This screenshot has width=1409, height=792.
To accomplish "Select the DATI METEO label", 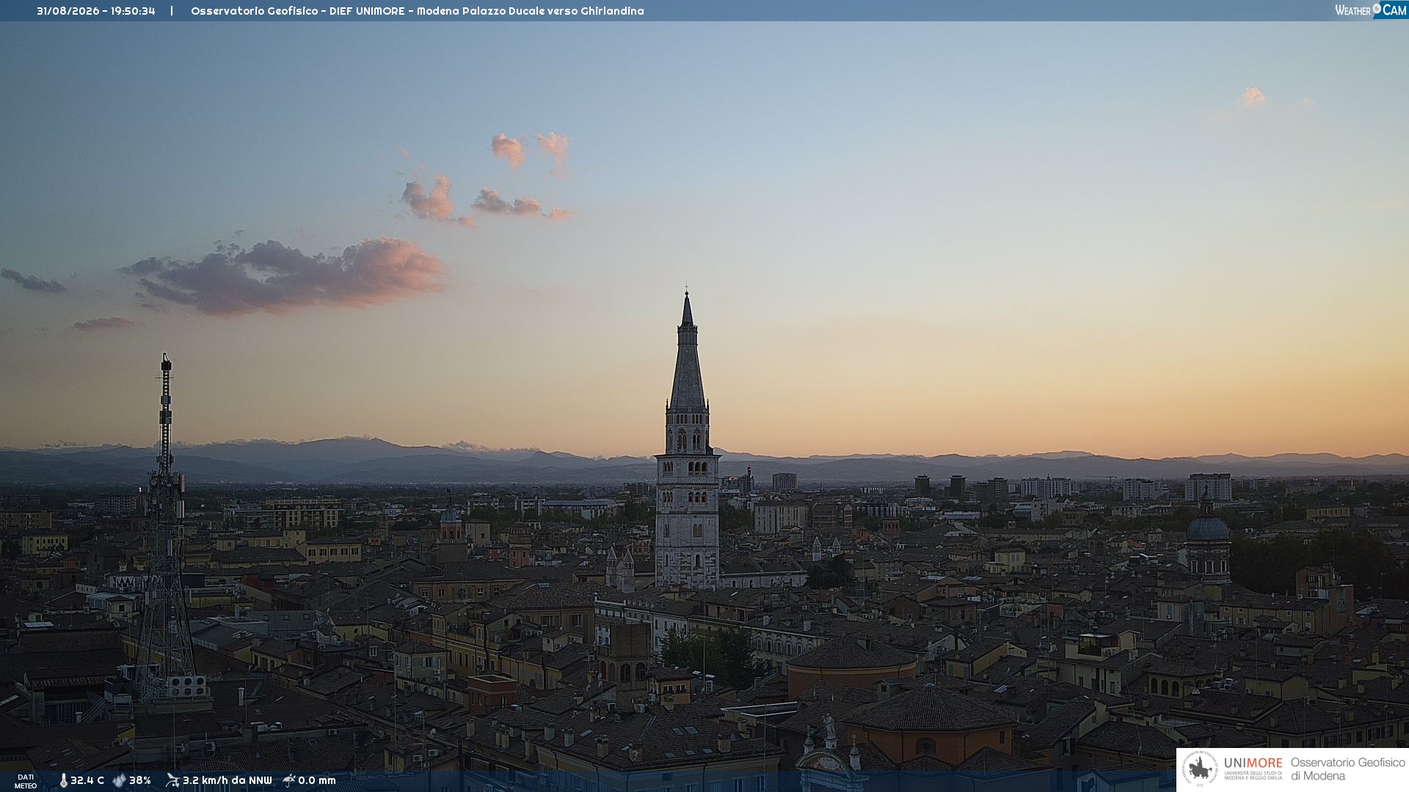I will pos(26,781).
